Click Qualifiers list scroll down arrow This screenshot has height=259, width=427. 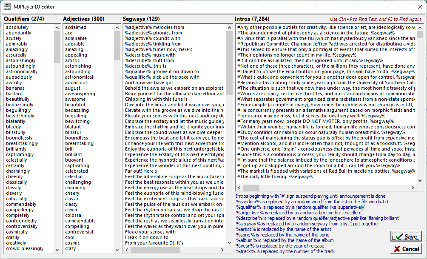(x=57, y=250)
